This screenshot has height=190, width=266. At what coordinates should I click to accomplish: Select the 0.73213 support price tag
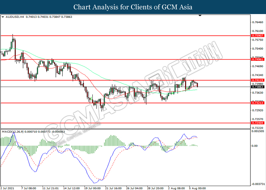point(257,103)
